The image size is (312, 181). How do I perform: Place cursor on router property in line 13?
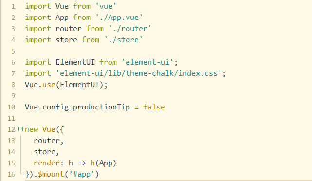(x=47, y=141)
